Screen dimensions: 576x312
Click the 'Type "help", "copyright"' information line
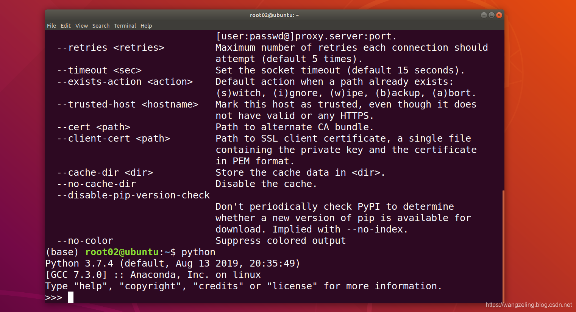pyautogui.click(x=244, y=286)
